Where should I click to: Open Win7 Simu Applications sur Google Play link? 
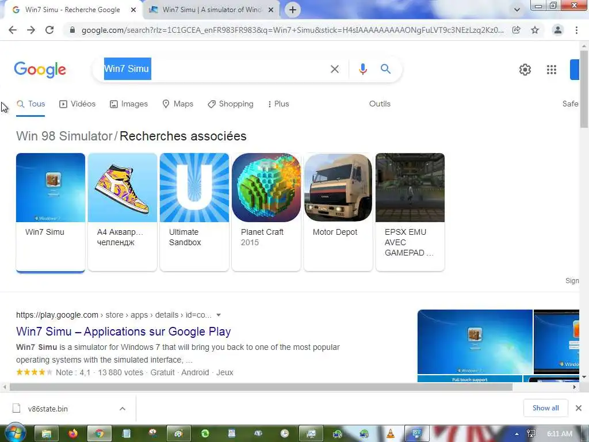(123, 331)
